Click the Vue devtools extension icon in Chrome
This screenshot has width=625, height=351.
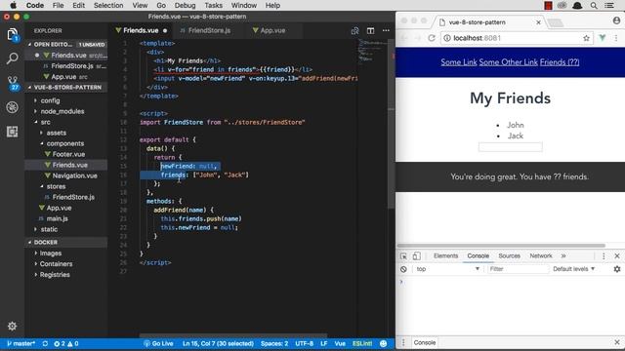pos(603,38)
